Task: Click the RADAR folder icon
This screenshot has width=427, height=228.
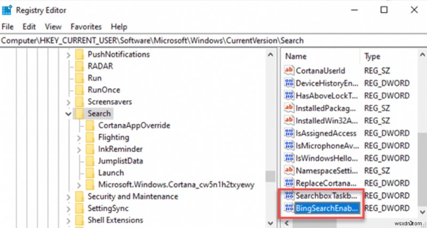Action: [x=80, y=66]
